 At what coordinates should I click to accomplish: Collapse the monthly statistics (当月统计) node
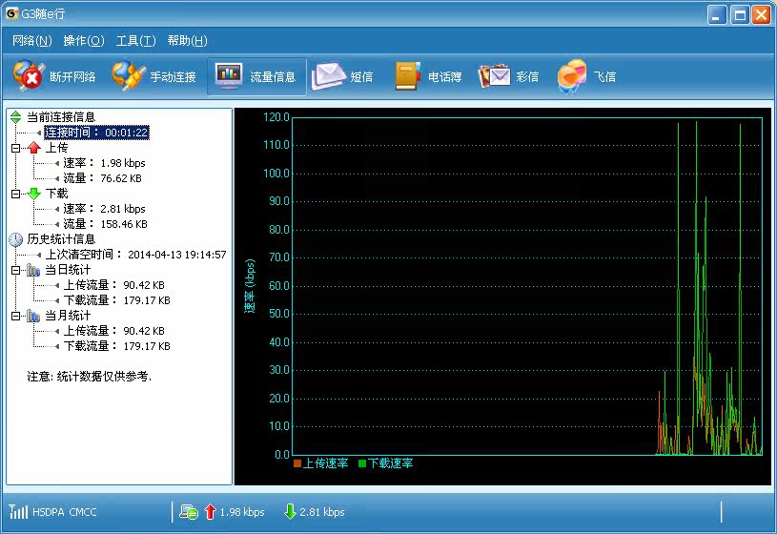(x=15, y=316)
